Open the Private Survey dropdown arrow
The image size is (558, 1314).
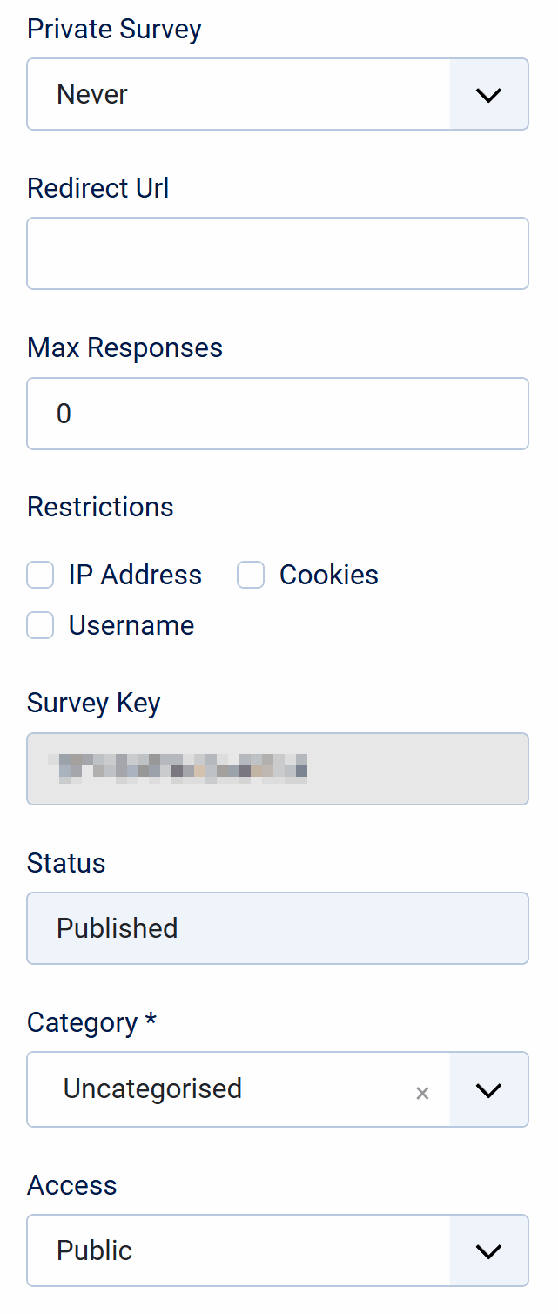488,94
